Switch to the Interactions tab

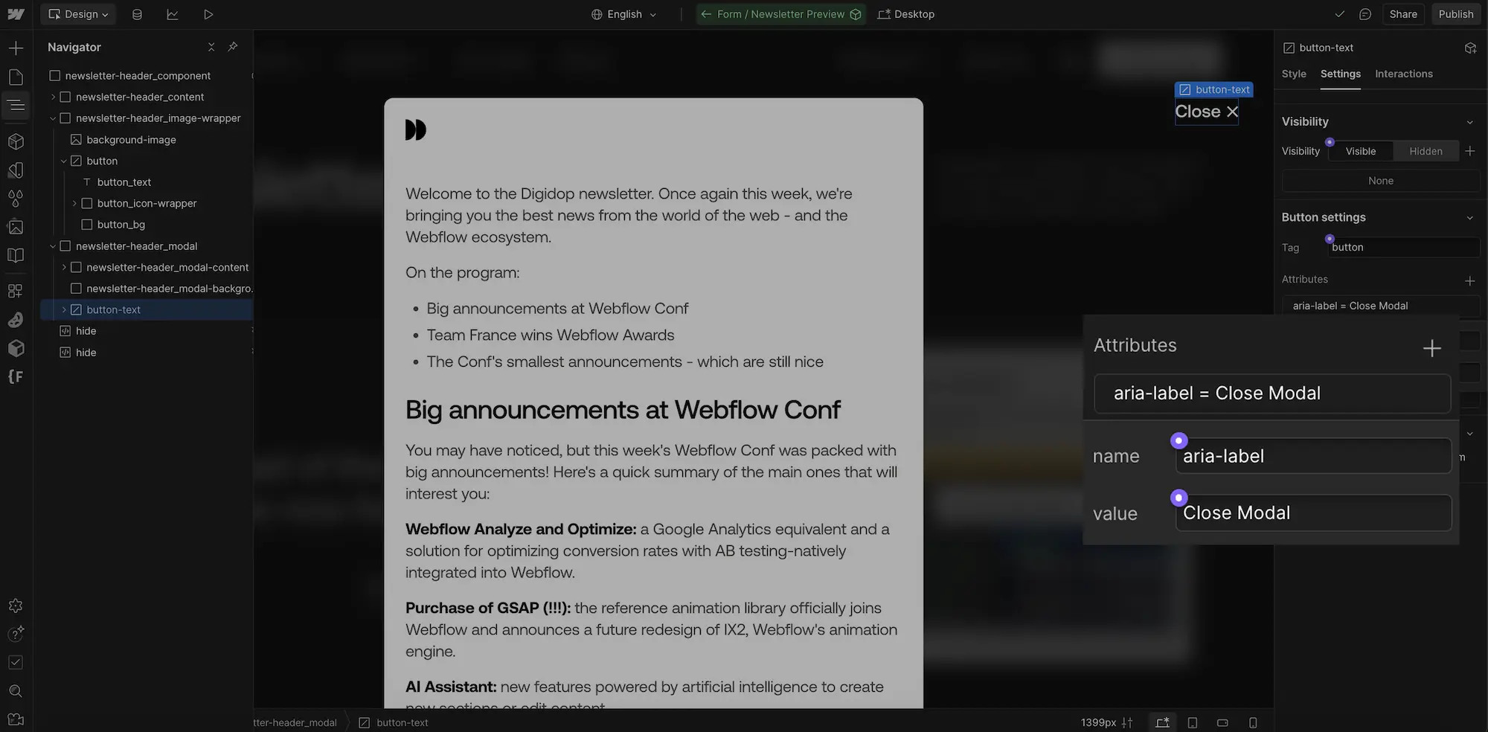[x=1403, y=74]
